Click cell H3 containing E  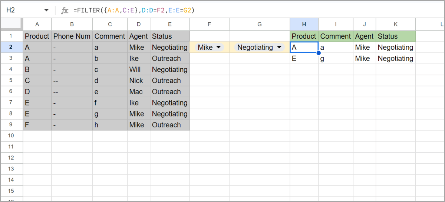click(304, 58)
